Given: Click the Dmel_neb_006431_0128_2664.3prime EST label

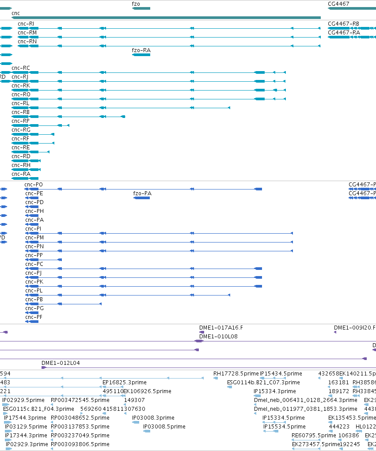Looking at the screenshot, I should tap(306, 400).
